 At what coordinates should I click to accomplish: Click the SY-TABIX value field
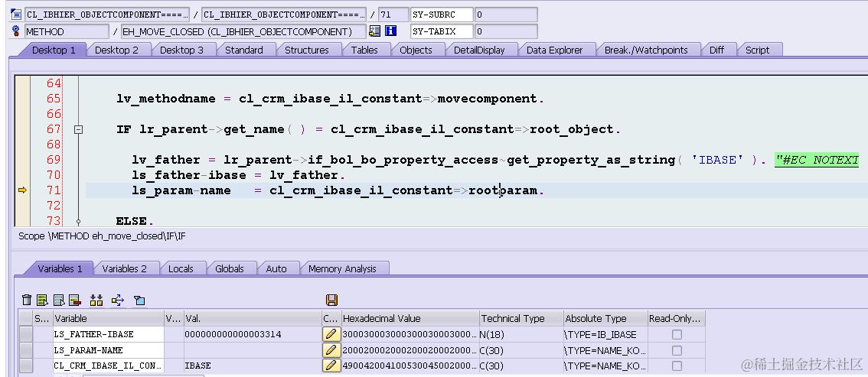tap(506, 31)
